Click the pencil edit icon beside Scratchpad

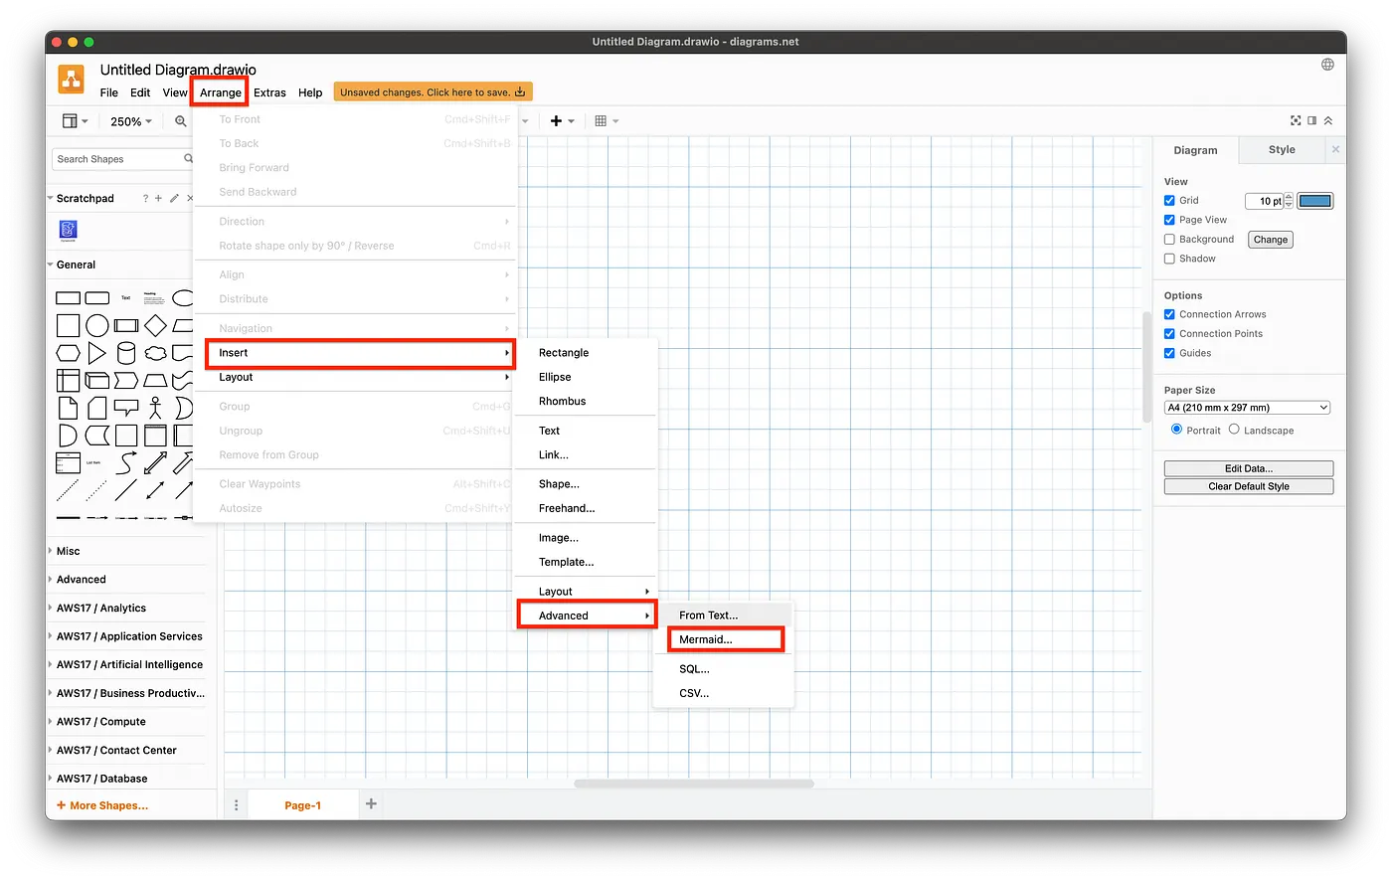[x=175, y=199]
